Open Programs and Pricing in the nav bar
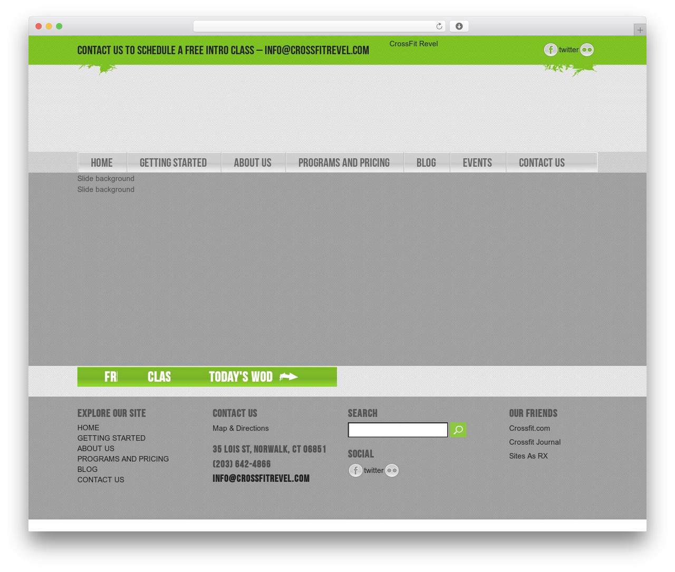The image size is (675, 572). 344,163
